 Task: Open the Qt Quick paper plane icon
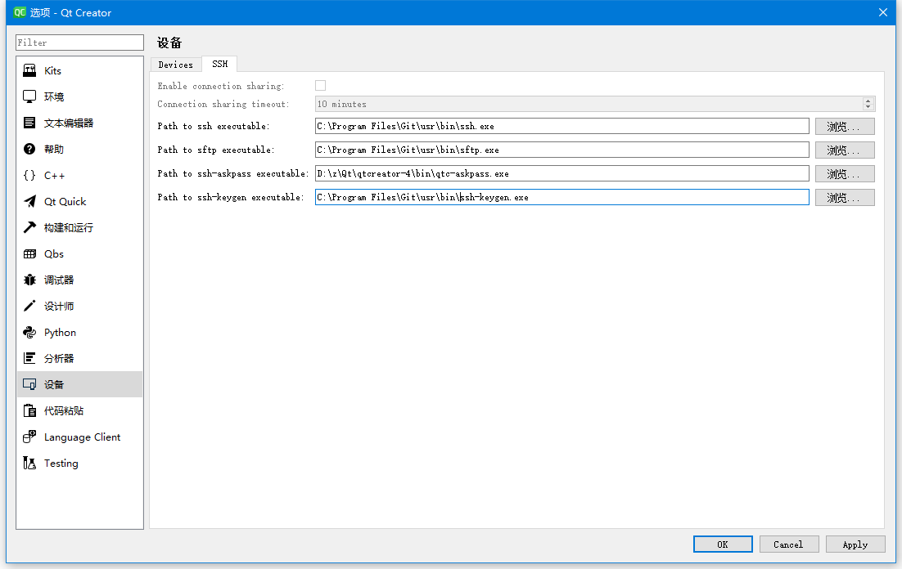click(x=29, y=201)
